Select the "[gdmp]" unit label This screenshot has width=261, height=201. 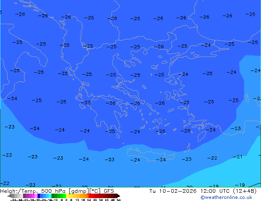pyautogui.click(x=79, y=191)
